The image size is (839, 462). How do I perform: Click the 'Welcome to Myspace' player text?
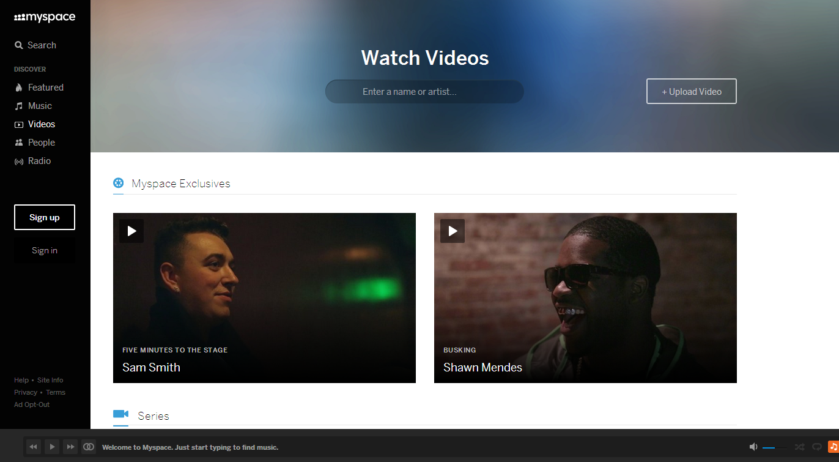[190, 447]
